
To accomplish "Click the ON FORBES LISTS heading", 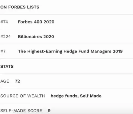I will 20,7.
